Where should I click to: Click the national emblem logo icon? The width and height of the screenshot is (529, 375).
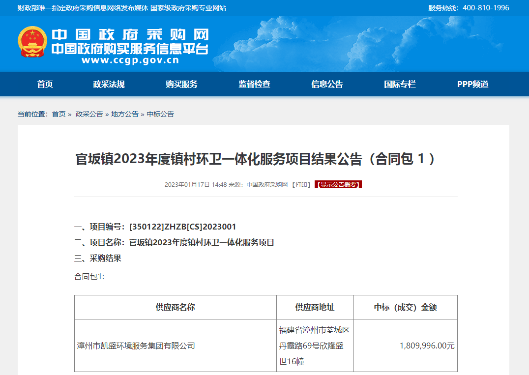tap(32, 42)
